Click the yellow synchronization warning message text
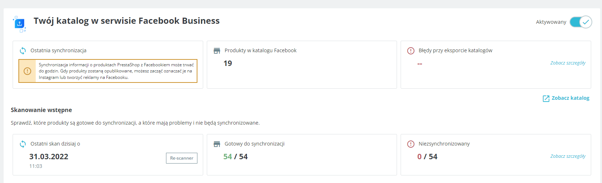 pyautogui.click(x=116, y=71)
